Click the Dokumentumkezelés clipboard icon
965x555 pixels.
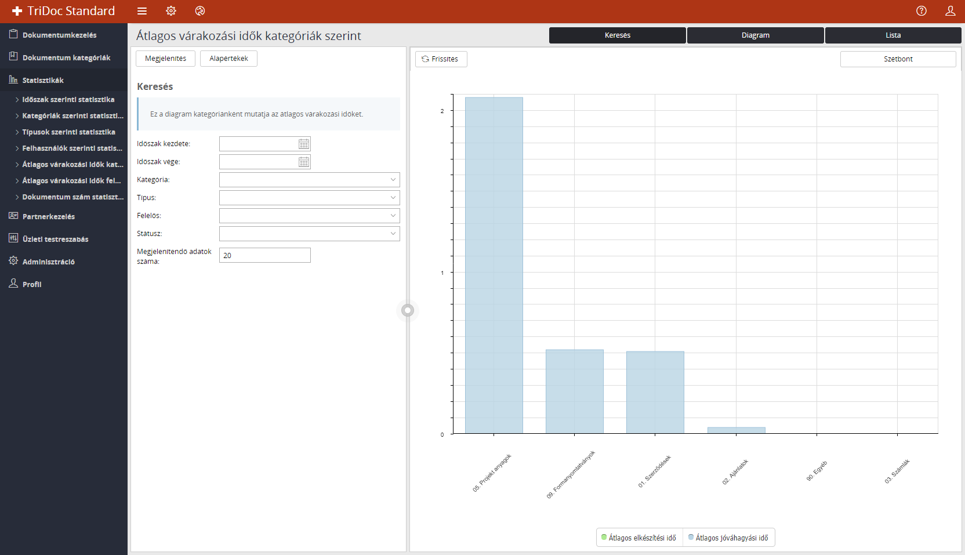13,34
